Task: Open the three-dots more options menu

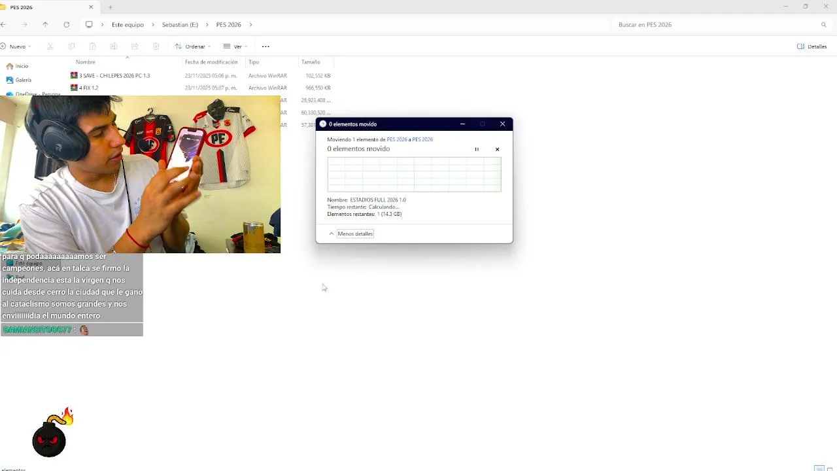Action: point(265,46)
